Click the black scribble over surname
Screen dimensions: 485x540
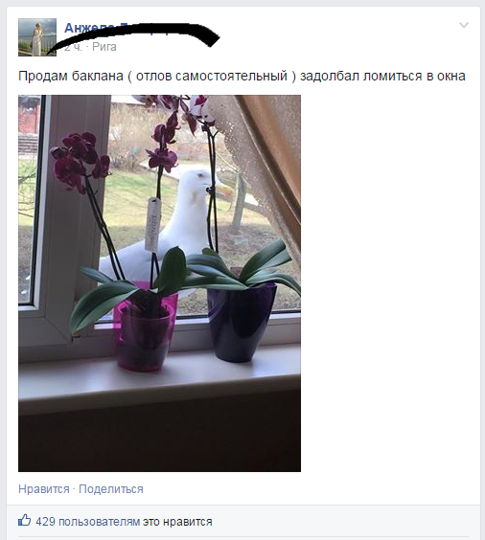coord(136,35)
